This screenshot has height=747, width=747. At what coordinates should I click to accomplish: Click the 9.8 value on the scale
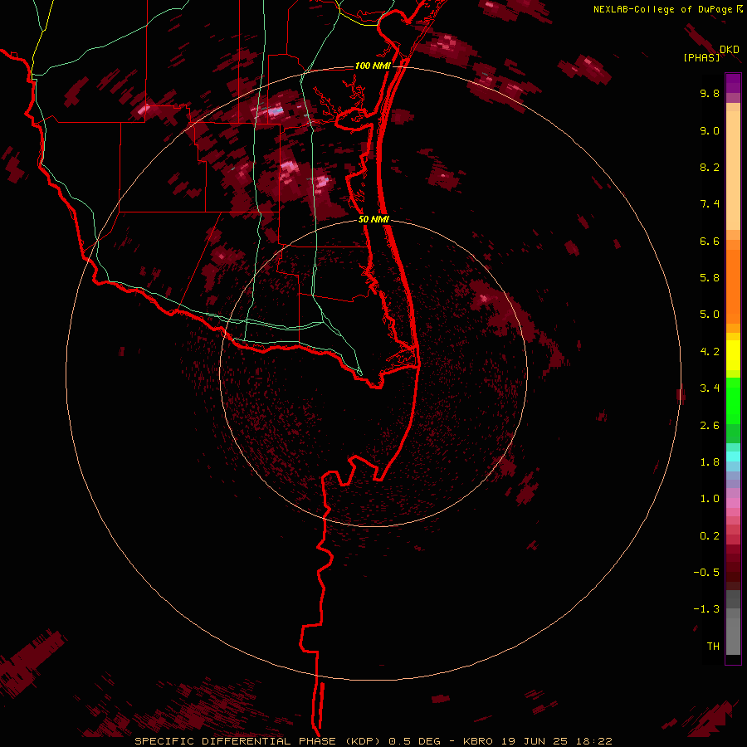[x=710, y=93]
